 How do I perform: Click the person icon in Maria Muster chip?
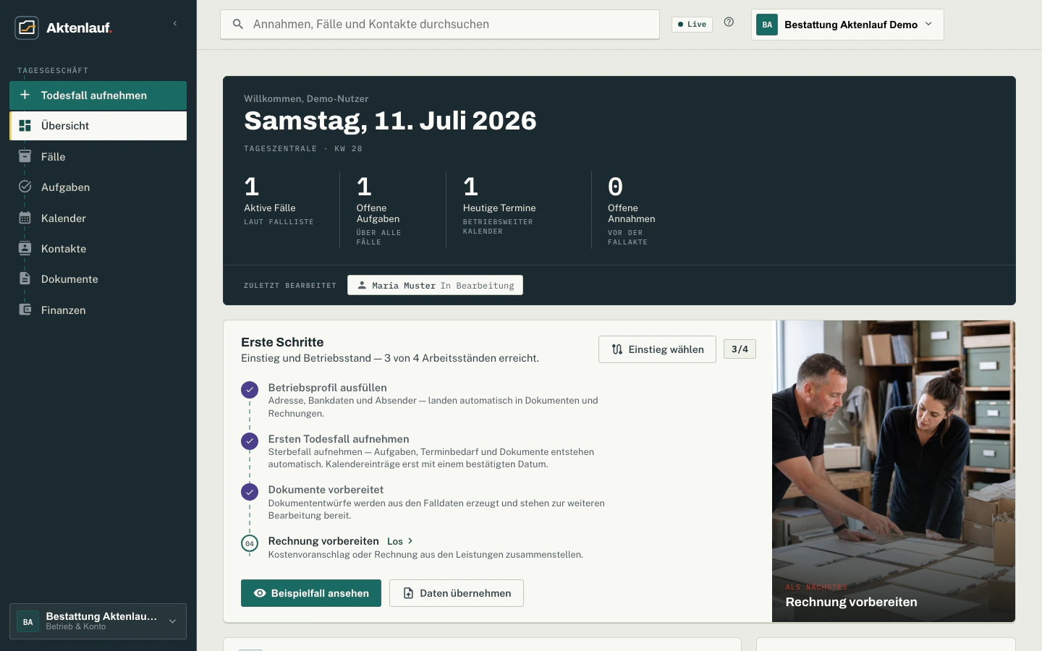tap(362, 285)
